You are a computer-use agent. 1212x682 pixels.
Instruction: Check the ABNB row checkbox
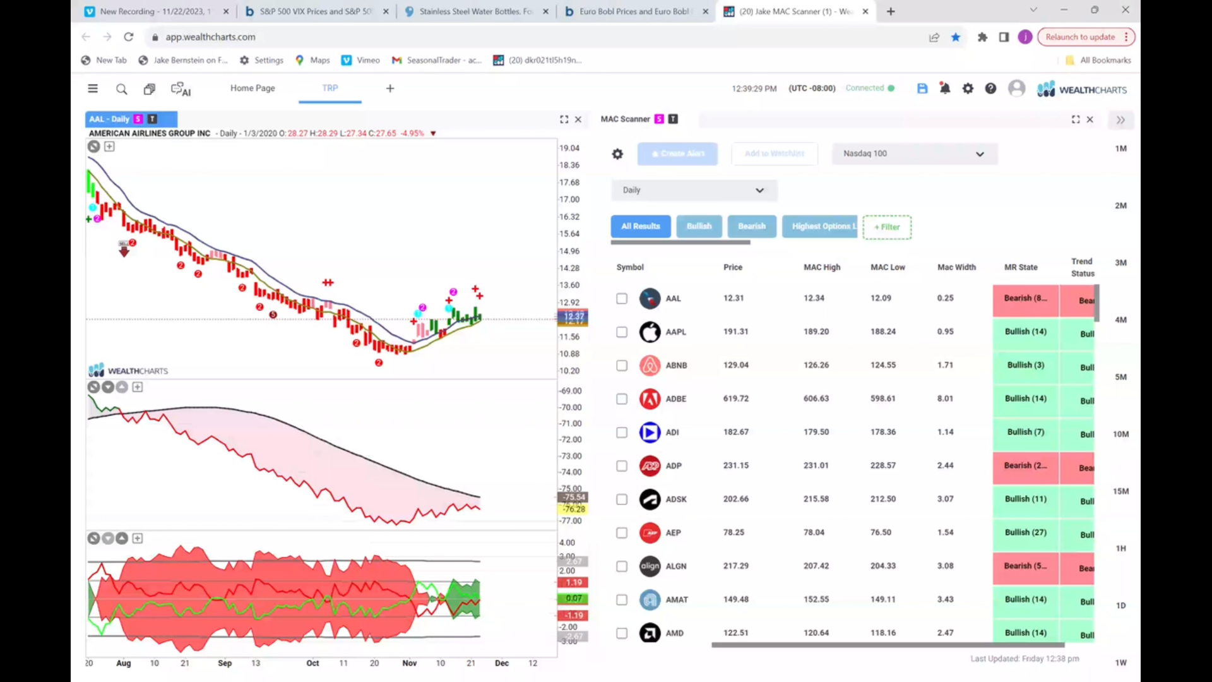tap(622, 366)
